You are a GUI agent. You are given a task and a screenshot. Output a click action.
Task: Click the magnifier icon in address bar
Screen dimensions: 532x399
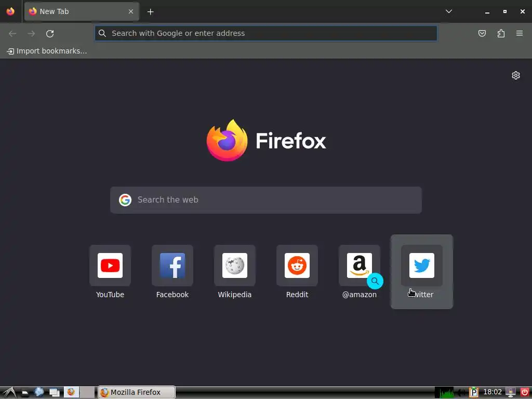point(102,33)
